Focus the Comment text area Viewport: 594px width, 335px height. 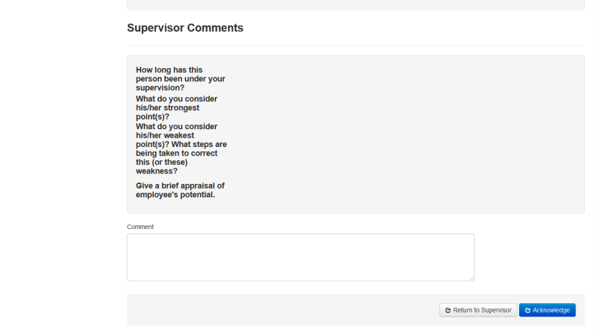click(300, 257)
